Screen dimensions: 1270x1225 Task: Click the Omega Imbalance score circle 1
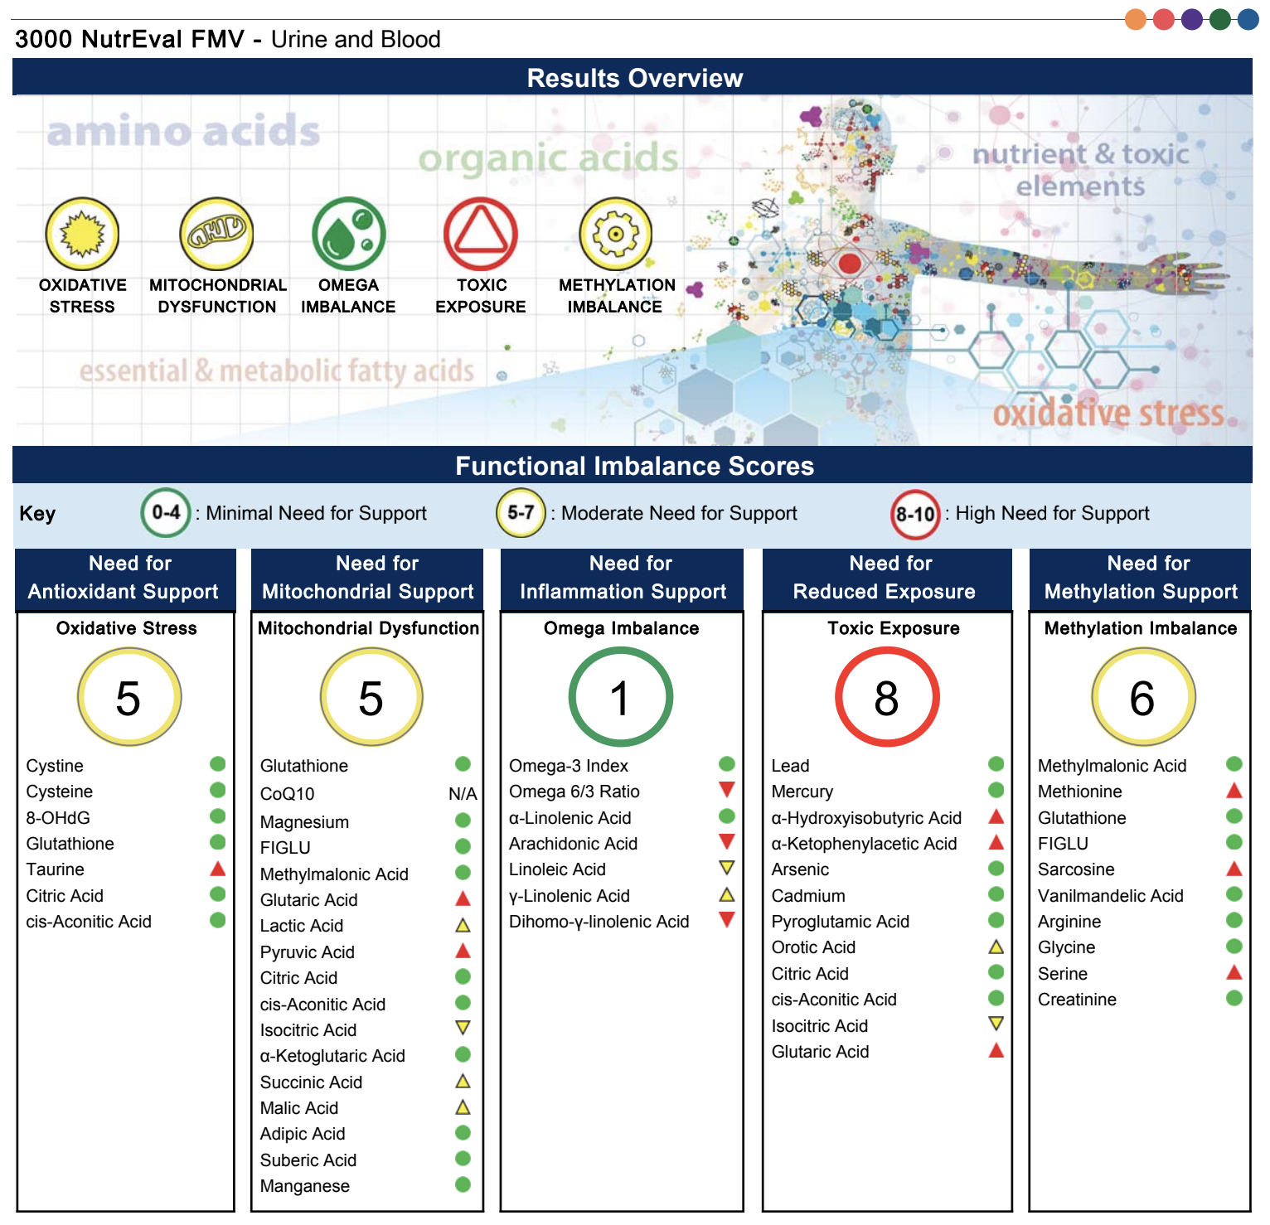pyautogui.click(x=621, y=697)
